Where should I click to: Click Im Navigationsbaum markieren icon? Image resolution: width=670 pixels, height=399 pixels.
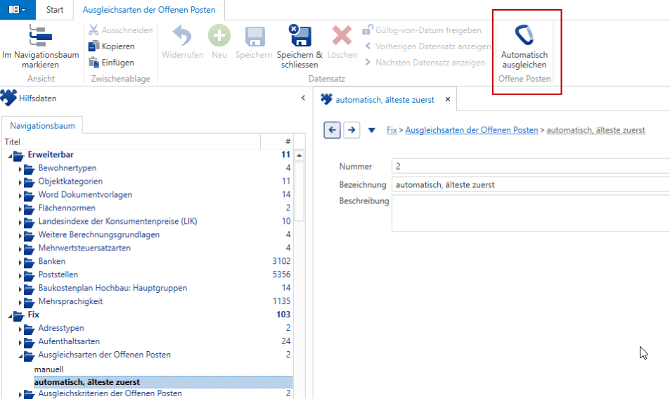pos(40,35)
